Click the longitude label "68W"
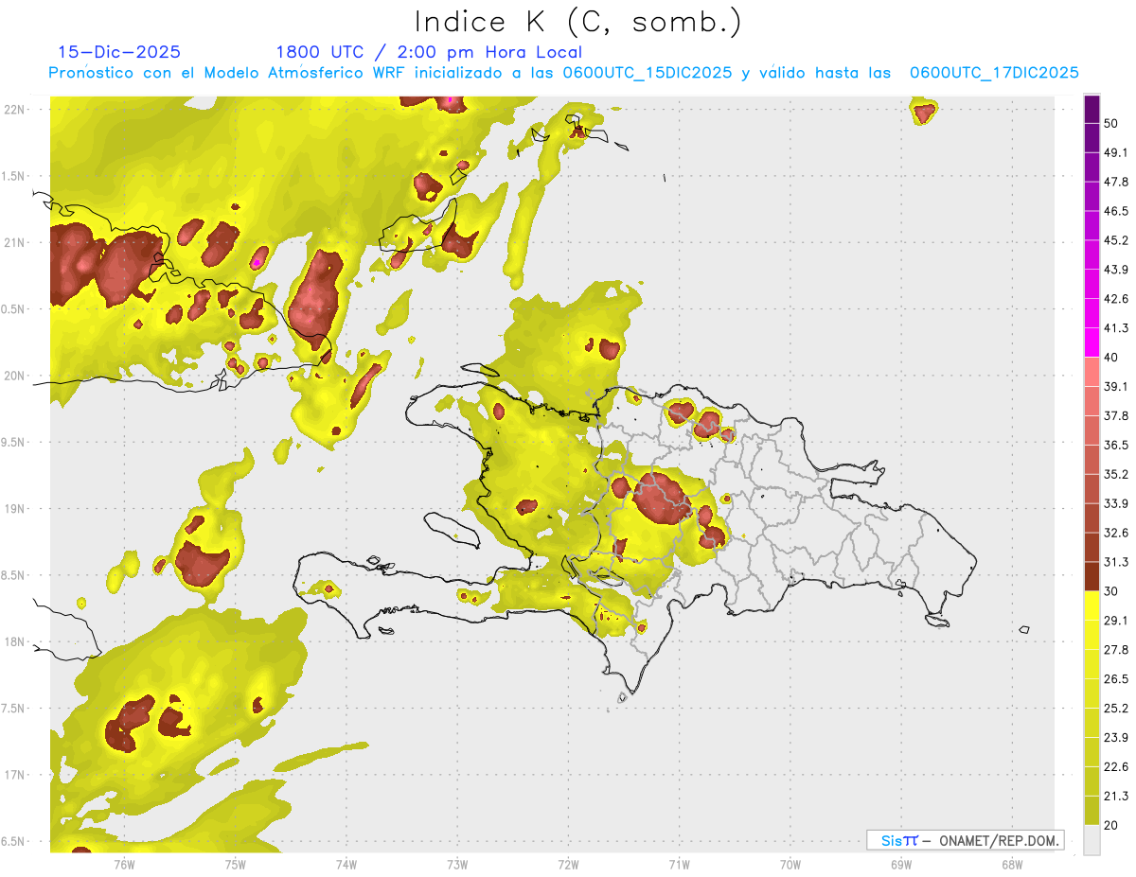This screenshot has width=1136, height=877. (x=1012, y=865)
